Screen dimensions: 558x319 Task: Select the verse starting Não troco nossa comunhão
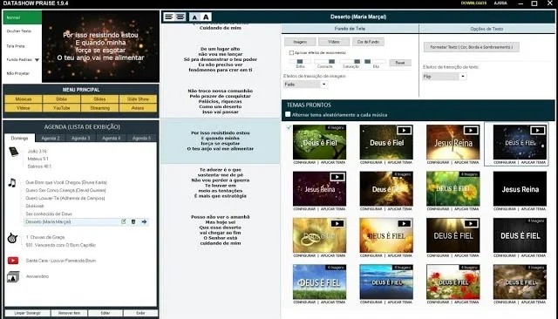coord(221,101)
